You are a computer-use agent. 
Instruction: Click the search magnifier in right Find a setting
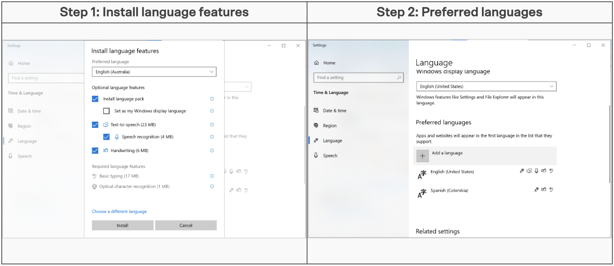(399, 78)
